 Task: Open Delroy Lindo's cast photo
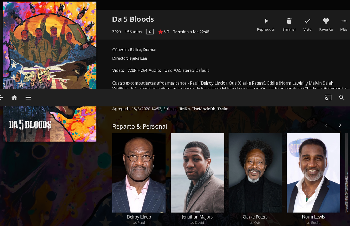(139, 173)
